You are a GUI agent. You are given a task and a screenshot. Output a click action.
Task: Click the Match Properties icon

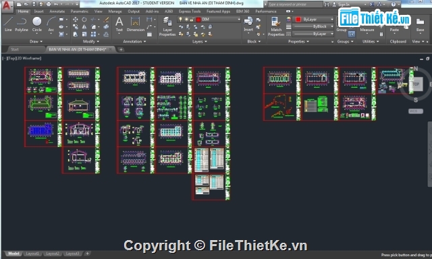click(x=276, y=26)
